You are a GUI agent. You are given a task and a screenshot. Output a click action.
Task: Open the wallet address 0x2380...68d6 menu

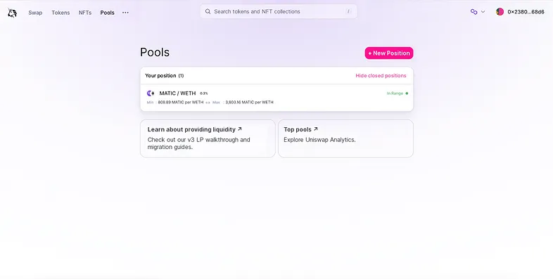click(x=520, y=12)
